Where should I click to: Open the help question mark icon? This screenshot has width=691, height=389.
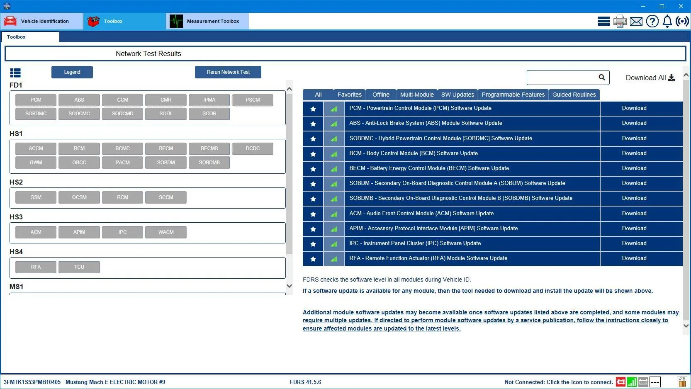pos(652,21)
